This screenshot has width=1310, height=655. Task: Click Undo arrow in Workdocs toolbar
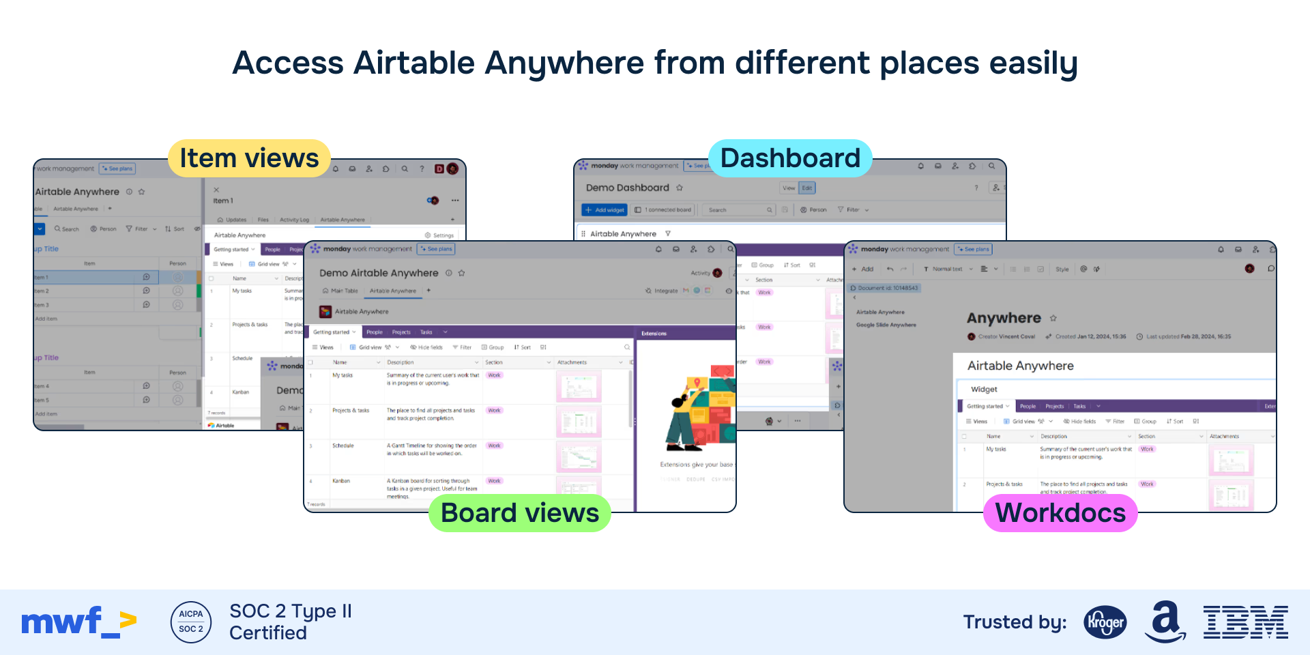(890, 269)
